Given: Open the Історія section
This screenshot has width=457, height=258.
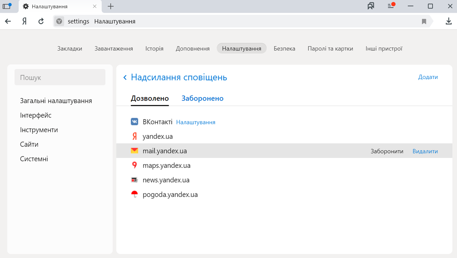Looking at the screenshot, I should [x=154, y=48].
